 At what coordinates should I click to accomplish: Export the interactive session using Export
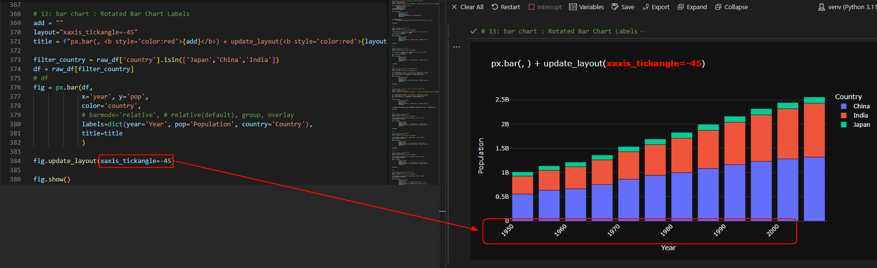click(656, 7)
